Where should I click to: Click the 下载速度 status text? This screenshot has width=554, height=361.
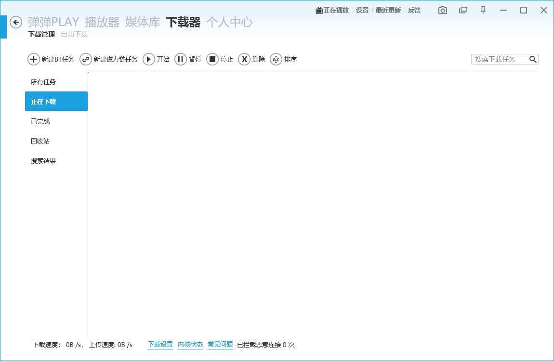(x=58, y=345)
